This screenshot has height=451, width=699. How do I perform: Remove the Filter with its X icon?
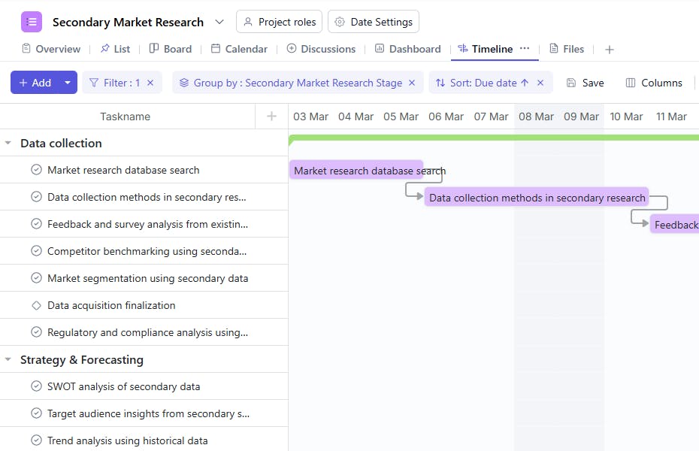click(x=150, y=83)
